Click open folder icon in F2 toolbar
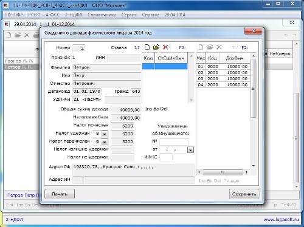 coord(210,47)
